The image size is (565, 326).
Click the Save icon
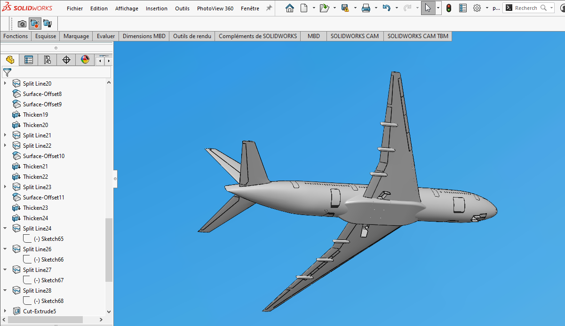pyautogui.click(x=345, y=8)
